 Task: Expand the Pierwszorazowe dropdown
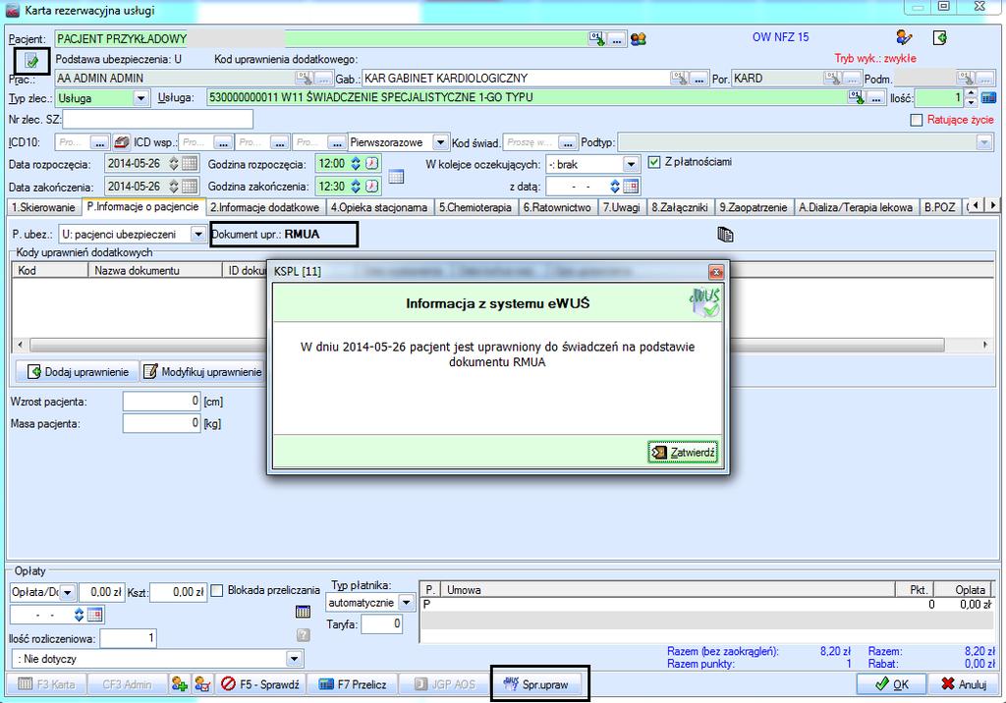[x=440, y=142]
